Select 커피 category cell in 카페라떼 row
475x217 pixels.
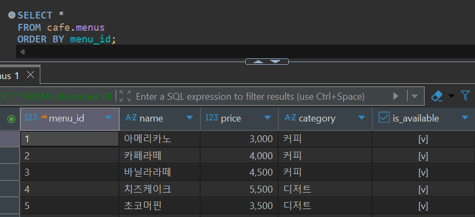click(325, 155)
